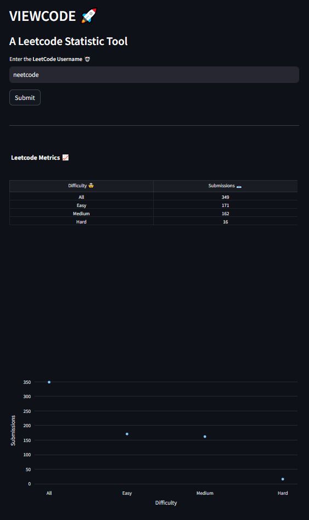This screenshot has width=309, height=520.
Task: Click the chart emoji next to Leetcode Metrics
Action: pyautogui.click(x=66, y=158)
